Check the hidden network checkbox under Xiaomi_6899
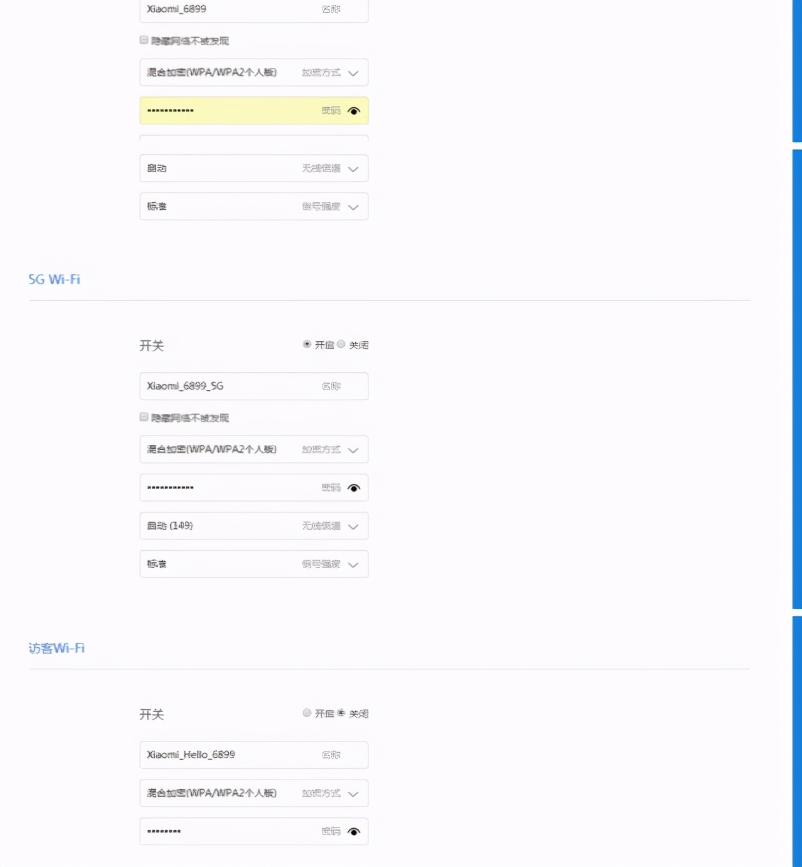 pos(143,40)
